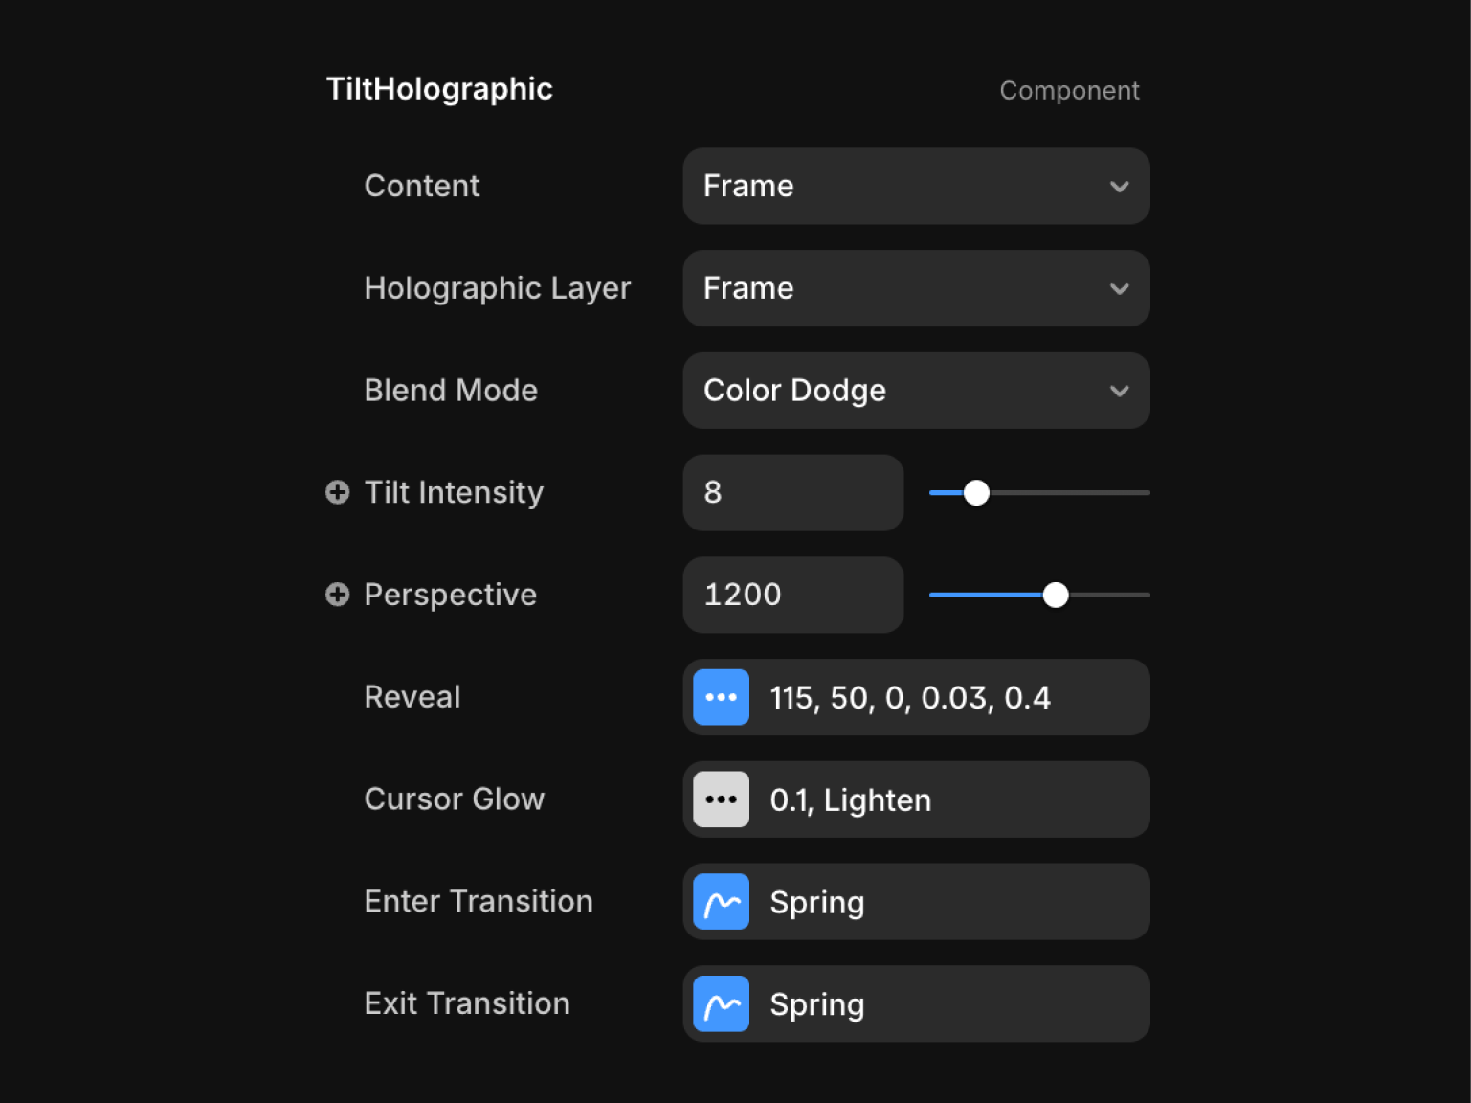Click the Tilt Intensity slider handle

(x=976, y=493)
